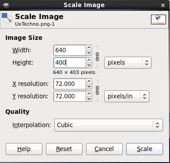Open the pixels size unit dropdown
Screen dimensions: 170x163
128,63
